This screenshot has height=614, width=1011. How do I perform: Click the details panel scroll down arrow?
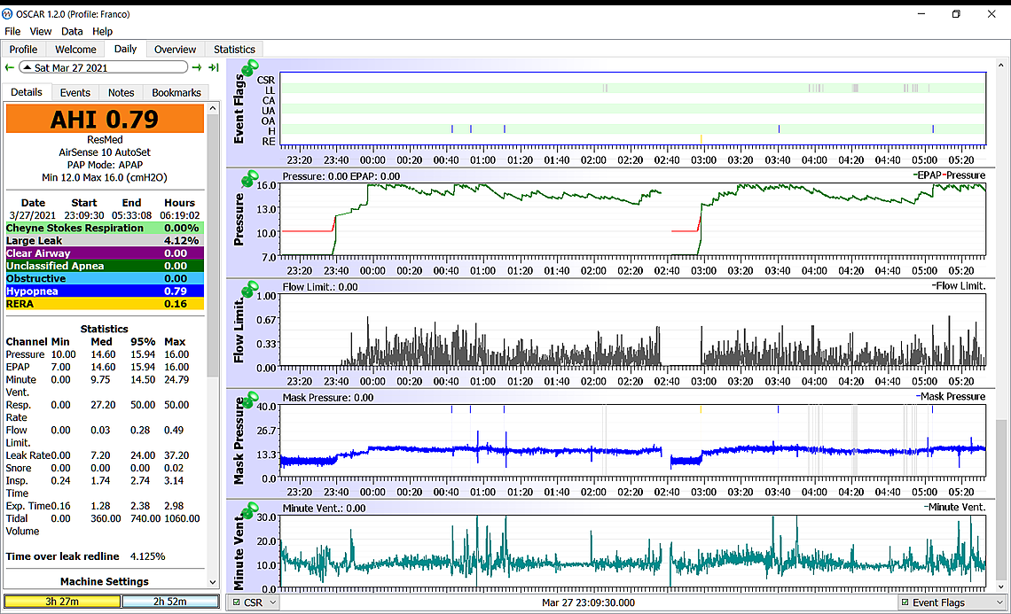tap(213, 582)
